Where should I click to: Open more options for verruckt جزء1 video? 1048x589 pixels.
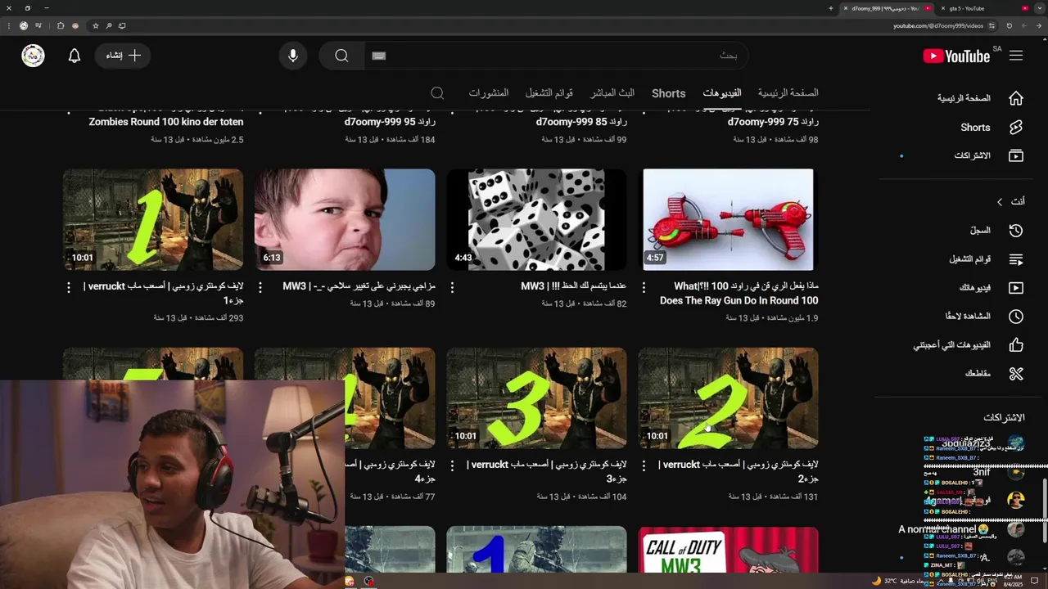click(x=69, y=287)
